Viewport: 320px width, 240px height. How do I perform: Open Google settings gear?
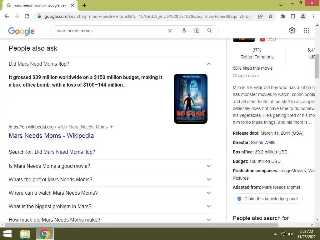click(292, 30)
